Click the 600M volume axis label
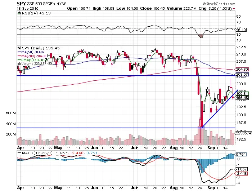252x191 pixels. click(11, 113)
